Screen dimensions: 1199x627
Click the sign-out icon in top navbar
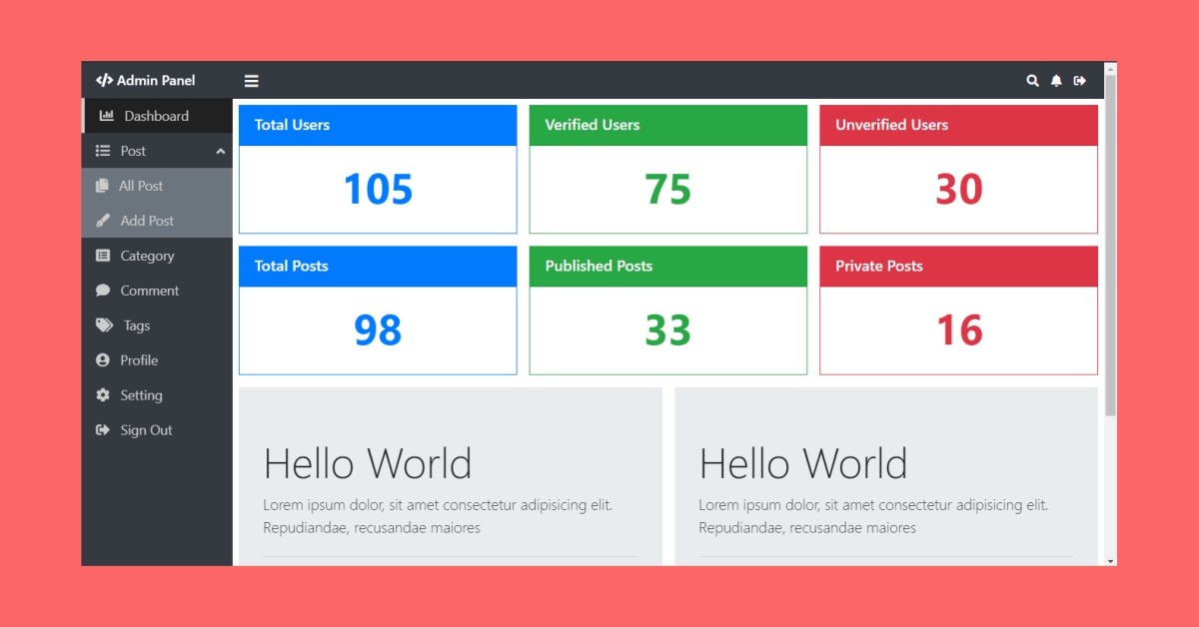(x=1080, y=80)
